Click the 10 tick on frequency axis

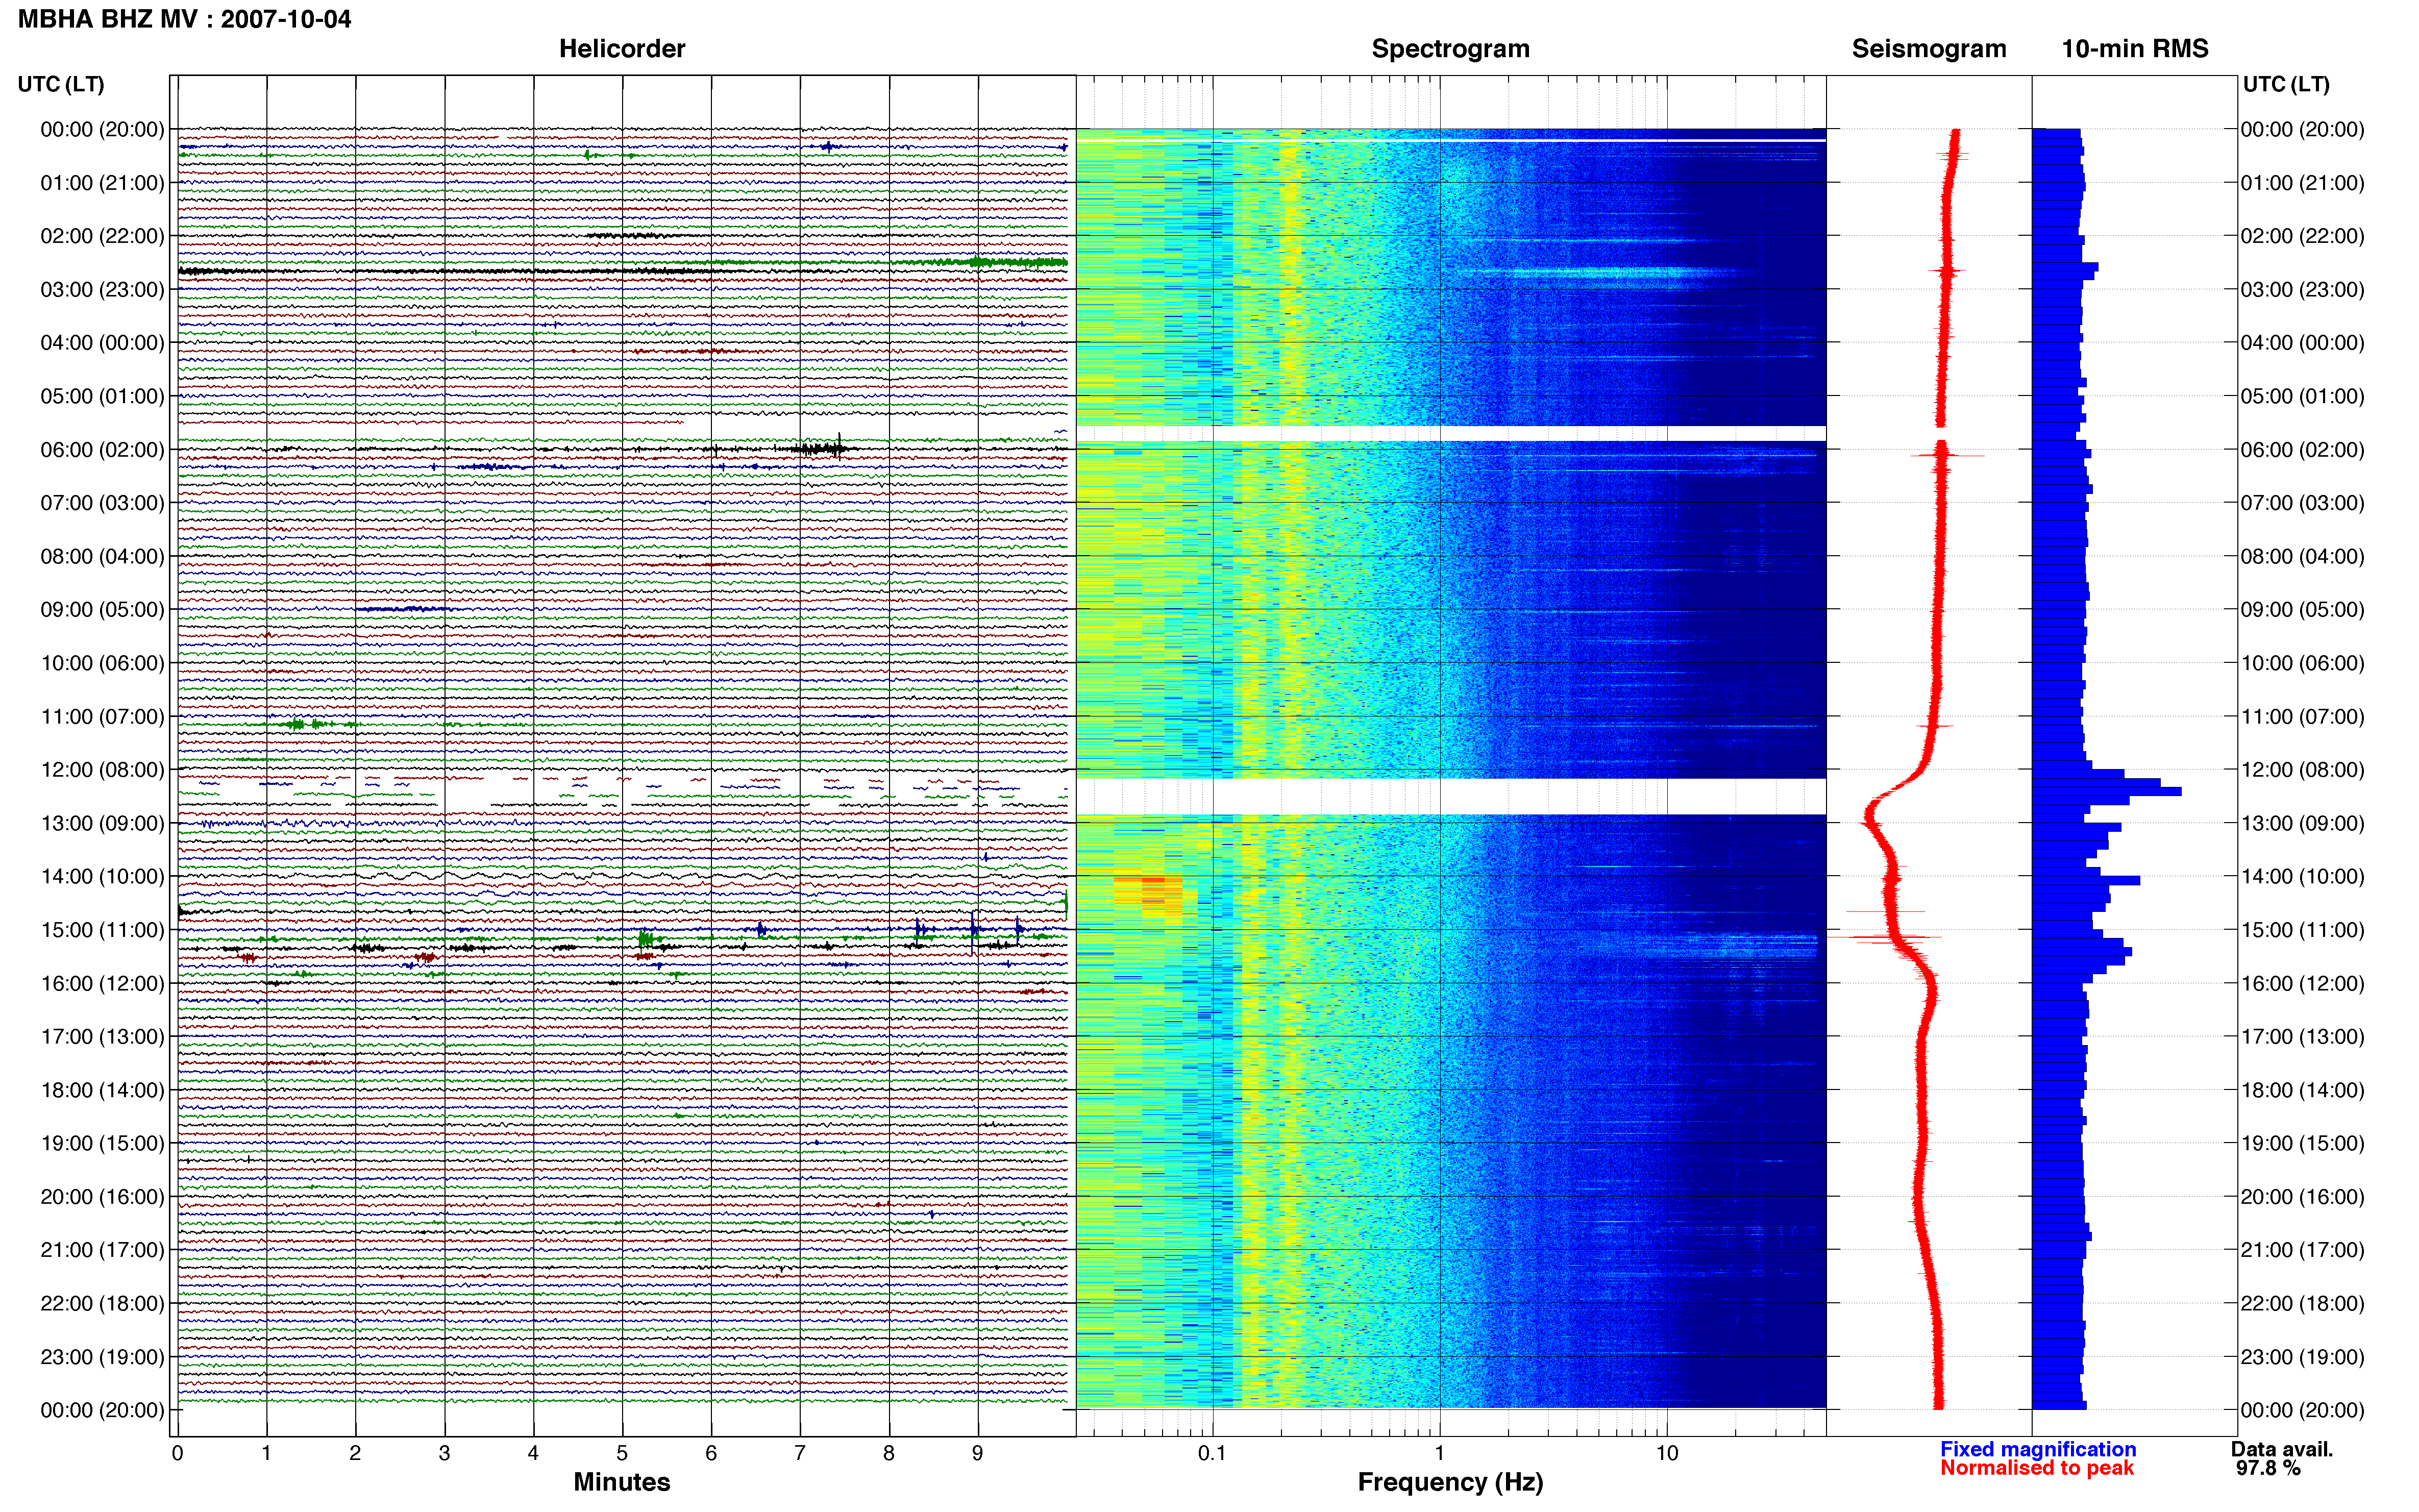1666,1453
